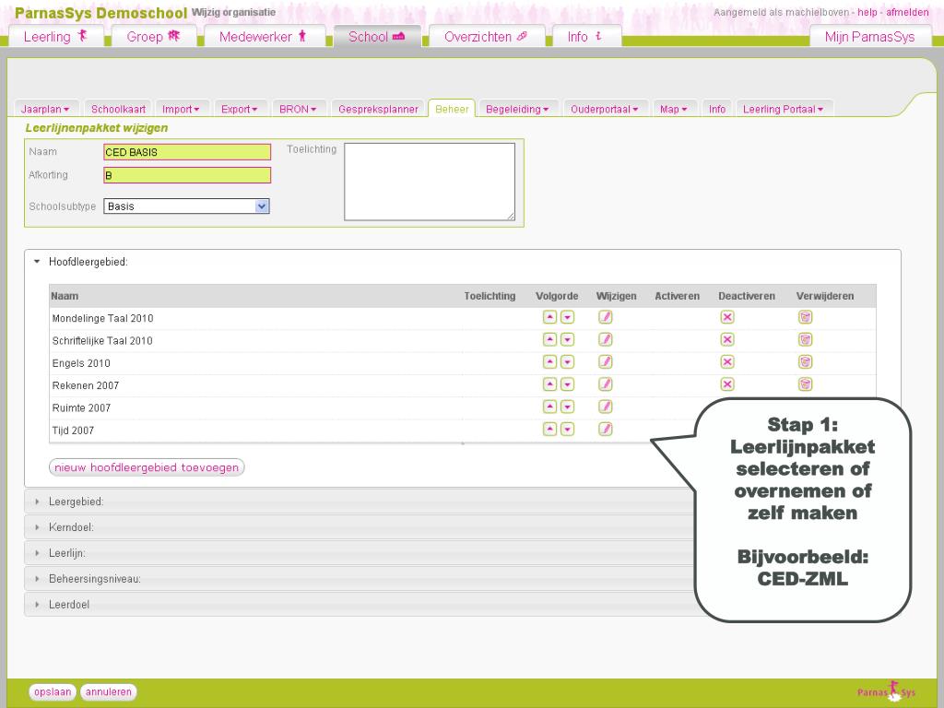Move Engels 2010 down in order
944x708 pixels.
click(x=567, y=361)
